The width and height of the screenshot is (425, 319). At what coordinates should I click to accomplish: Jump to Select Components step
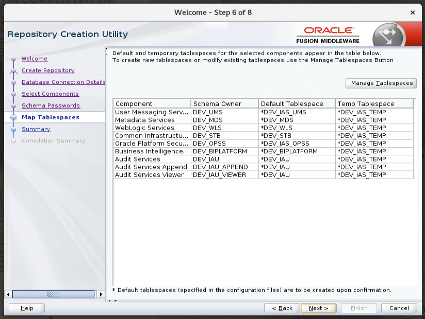tap(50, 94)
